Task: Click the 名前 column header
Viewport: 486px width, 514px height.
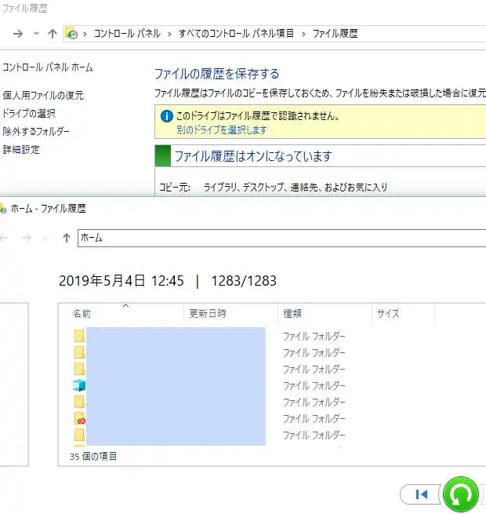Action: (82, 313)
